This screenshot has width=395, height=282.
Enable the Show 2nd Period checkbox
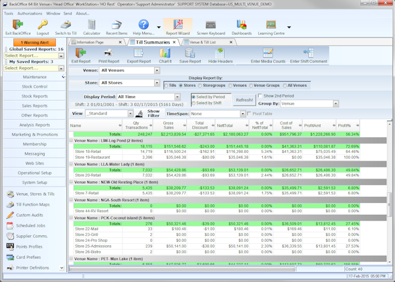[x=260, y=96]
